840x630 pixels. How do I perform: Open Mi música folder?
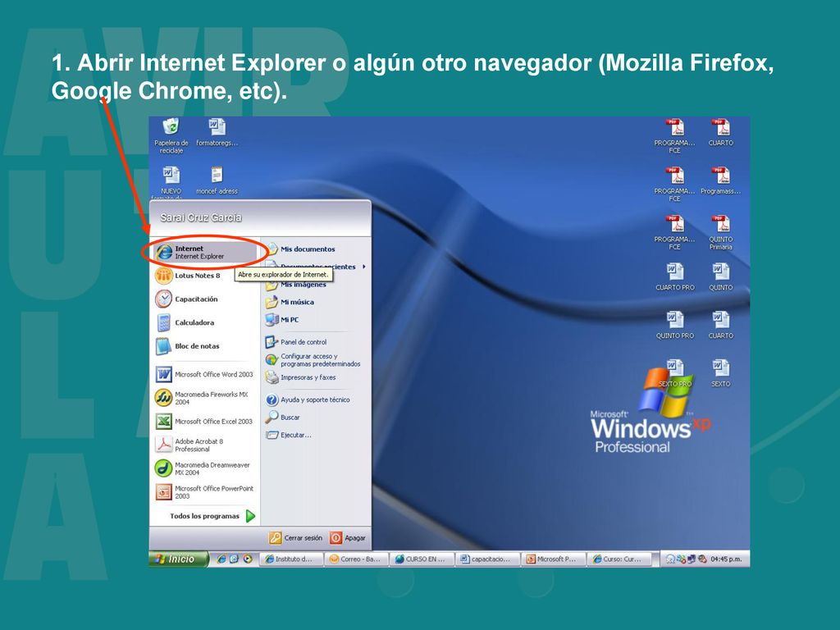(290, 302)
